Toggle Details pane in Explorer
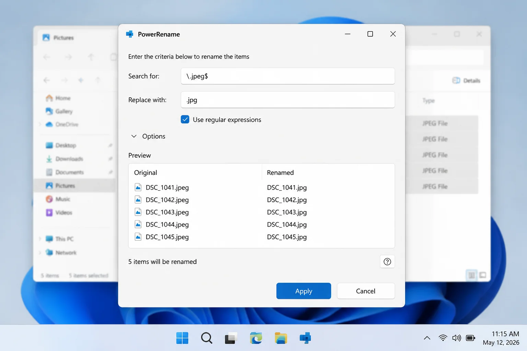 coord(466,81)
